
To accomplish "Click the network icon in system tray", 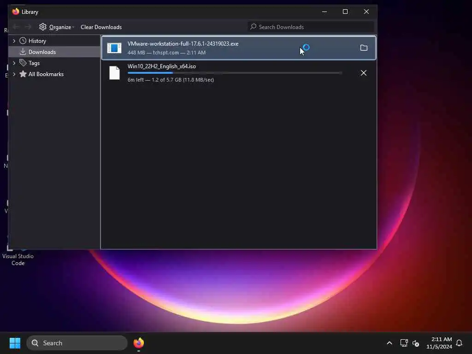I will click(404, 343).
